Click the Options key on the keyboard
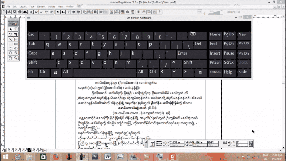 tap(215, 73)
